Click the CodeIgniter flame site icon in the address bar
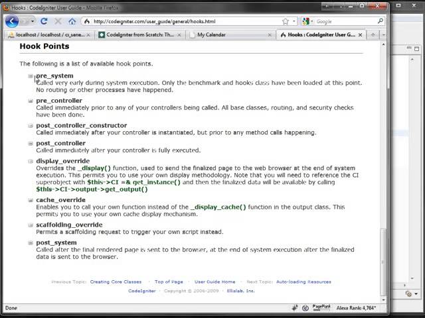425x318 pixels. pyautogui.click(x=87, y=21)
